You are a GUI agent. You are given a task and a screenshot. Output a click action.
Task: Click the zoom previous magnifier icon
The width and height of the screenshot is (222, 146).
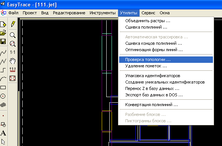[12, 44]
